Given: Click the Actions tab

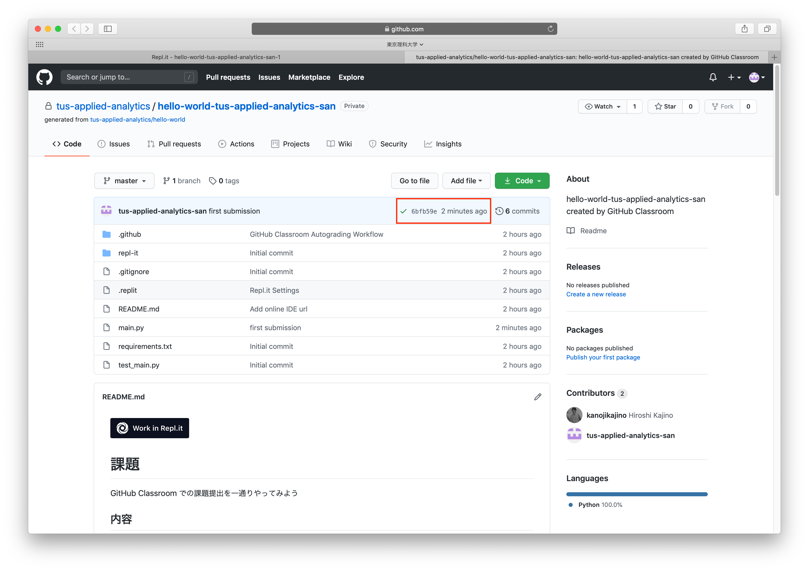Looking at the screenshot, I should pyautogui.click(x=241, y=143).
